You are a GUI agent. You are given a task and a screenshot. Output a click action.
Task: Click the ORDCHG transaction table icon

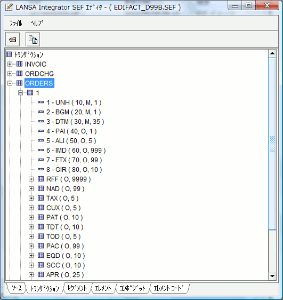tap(19, 74)
